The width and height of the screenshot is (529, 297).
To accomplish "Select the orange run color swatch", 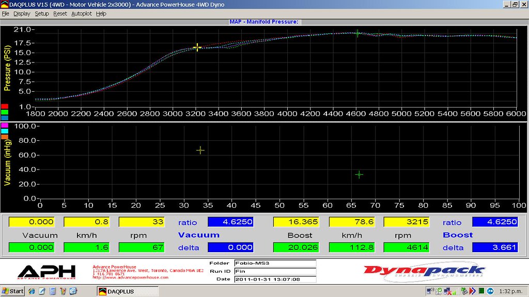I will coord(5,138).
